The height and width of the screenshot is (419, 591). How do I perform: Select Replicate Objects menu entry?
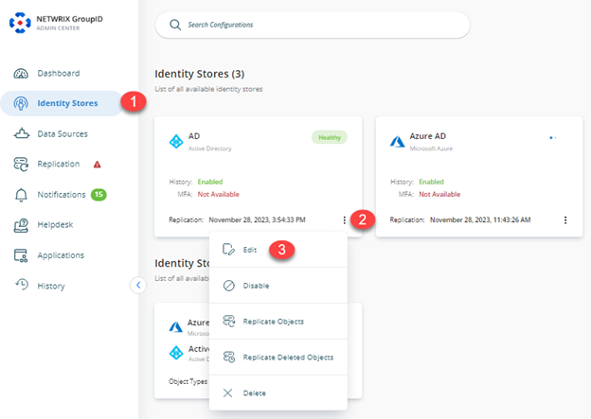coord(273,322)
